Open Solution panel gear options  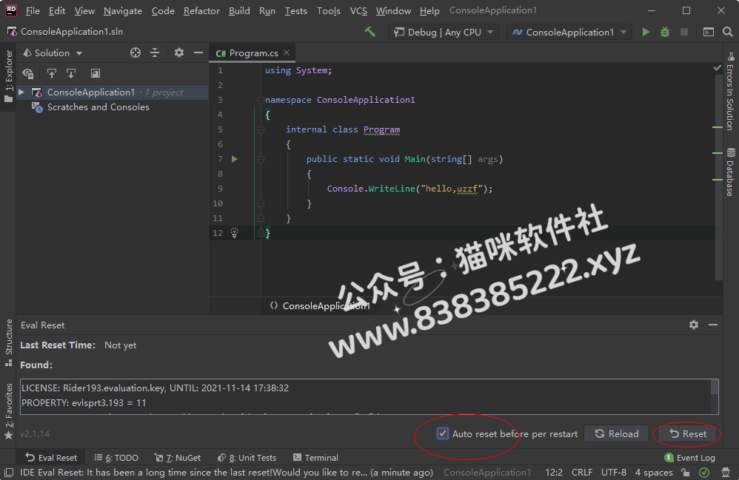(x=179, y=53)
